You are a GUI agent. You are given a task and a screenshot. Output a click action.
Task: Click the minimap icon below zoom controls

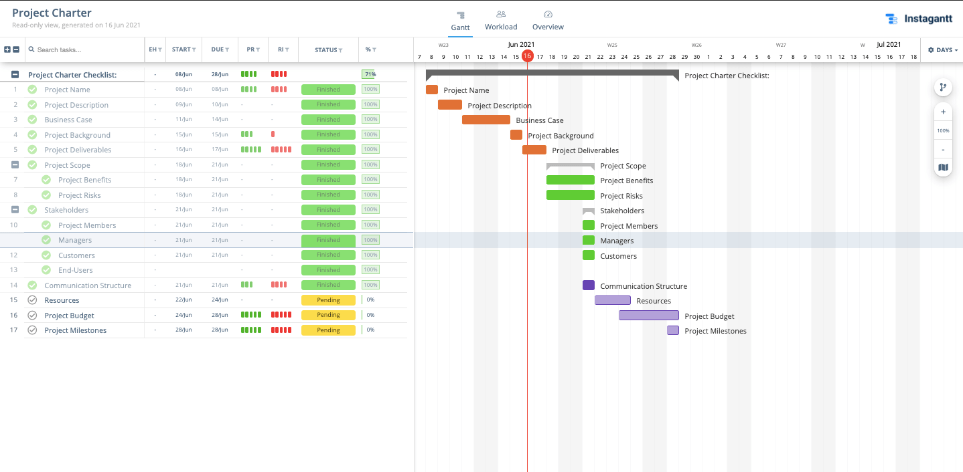pos(943,167)
